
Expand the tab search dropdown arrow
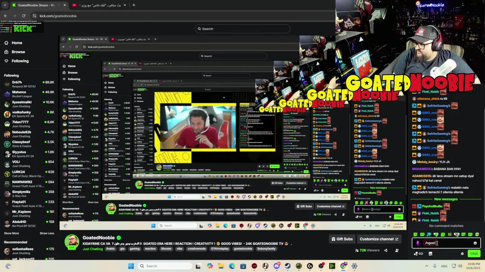coord(5,5)
